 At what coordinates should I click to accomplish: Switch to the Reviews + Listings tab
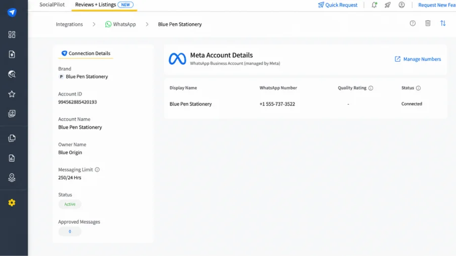pyautogui.click(x=104, y=5)
